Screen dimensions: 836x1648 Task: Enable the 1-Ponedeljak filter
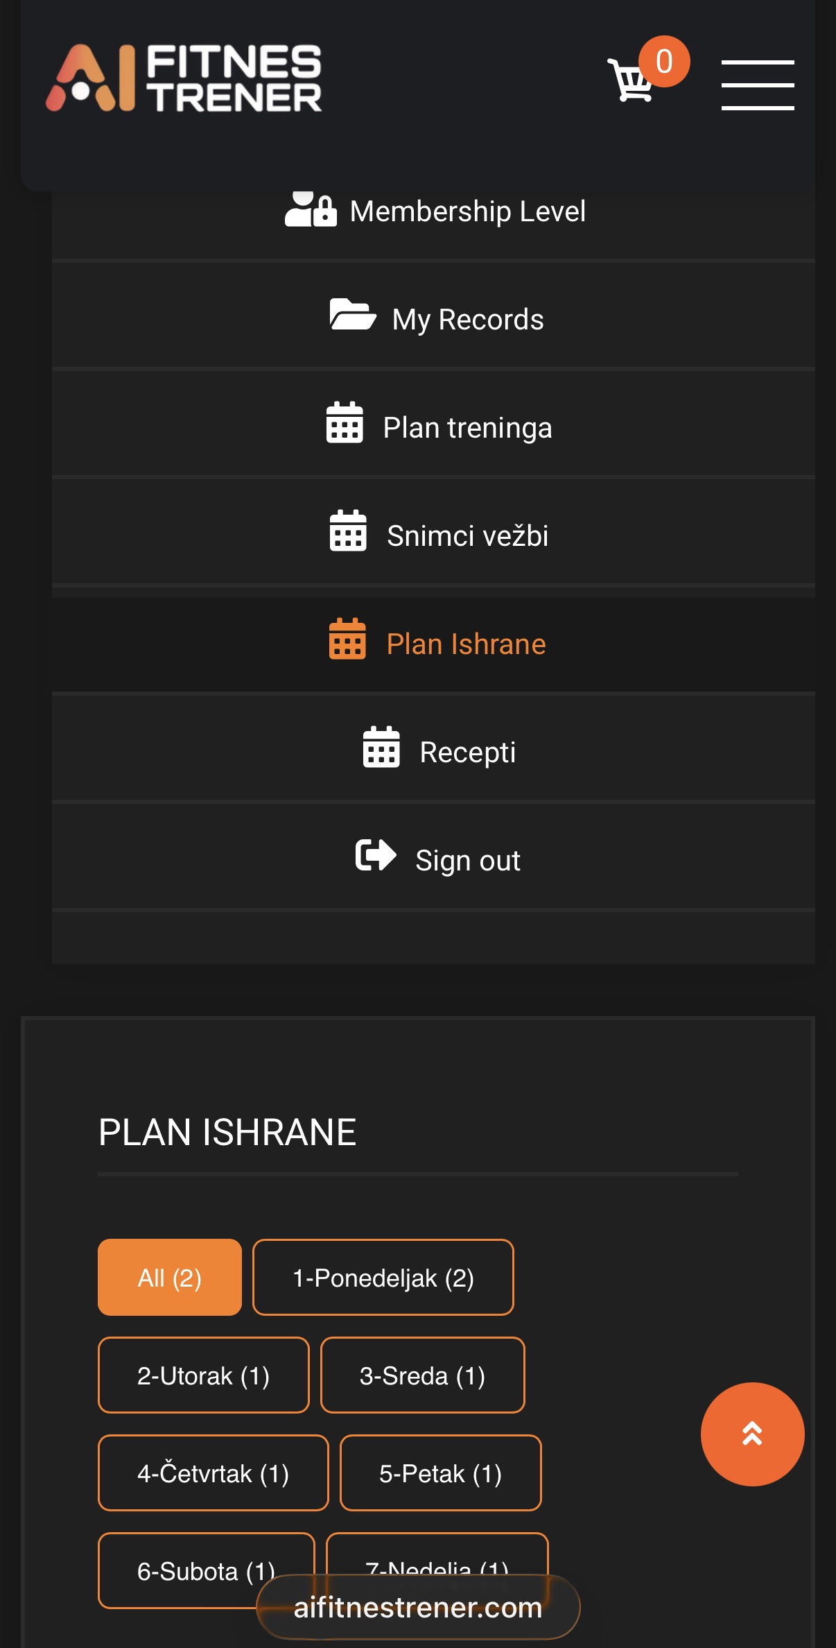(383, 1277)
